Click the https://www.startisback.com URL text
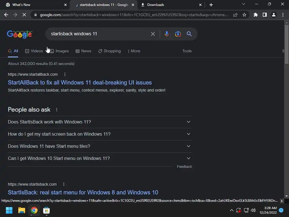The width and height of the screenshot is (289, 217). [32, 184]
